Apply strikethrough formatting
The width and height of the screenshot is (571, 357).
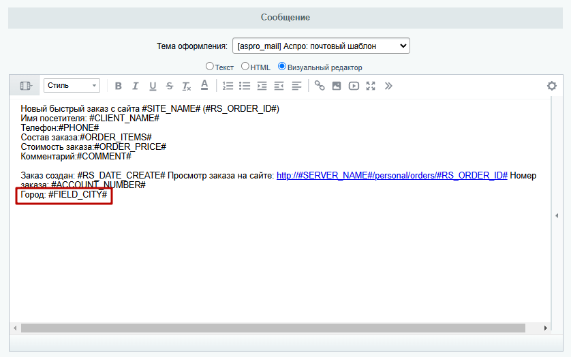click(170, 86)
